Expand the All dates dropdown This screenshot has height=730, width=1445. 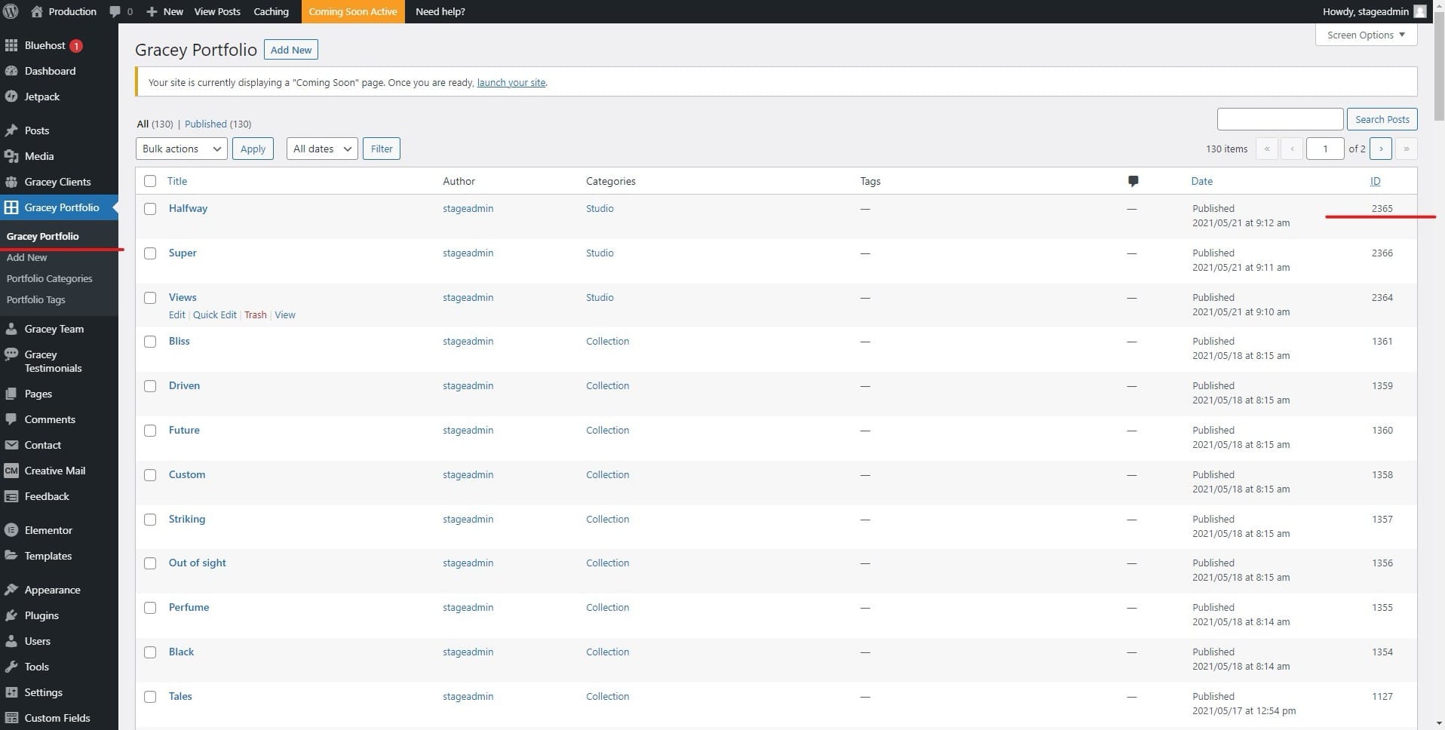[x=322, y=149]
